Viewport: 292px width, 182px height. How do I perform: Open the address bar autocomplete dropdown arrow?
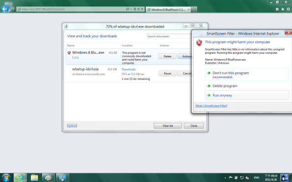point(131,9)
